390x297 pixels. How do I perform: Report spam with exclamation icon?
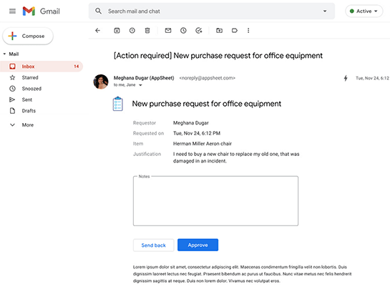[x=132, y=30]
